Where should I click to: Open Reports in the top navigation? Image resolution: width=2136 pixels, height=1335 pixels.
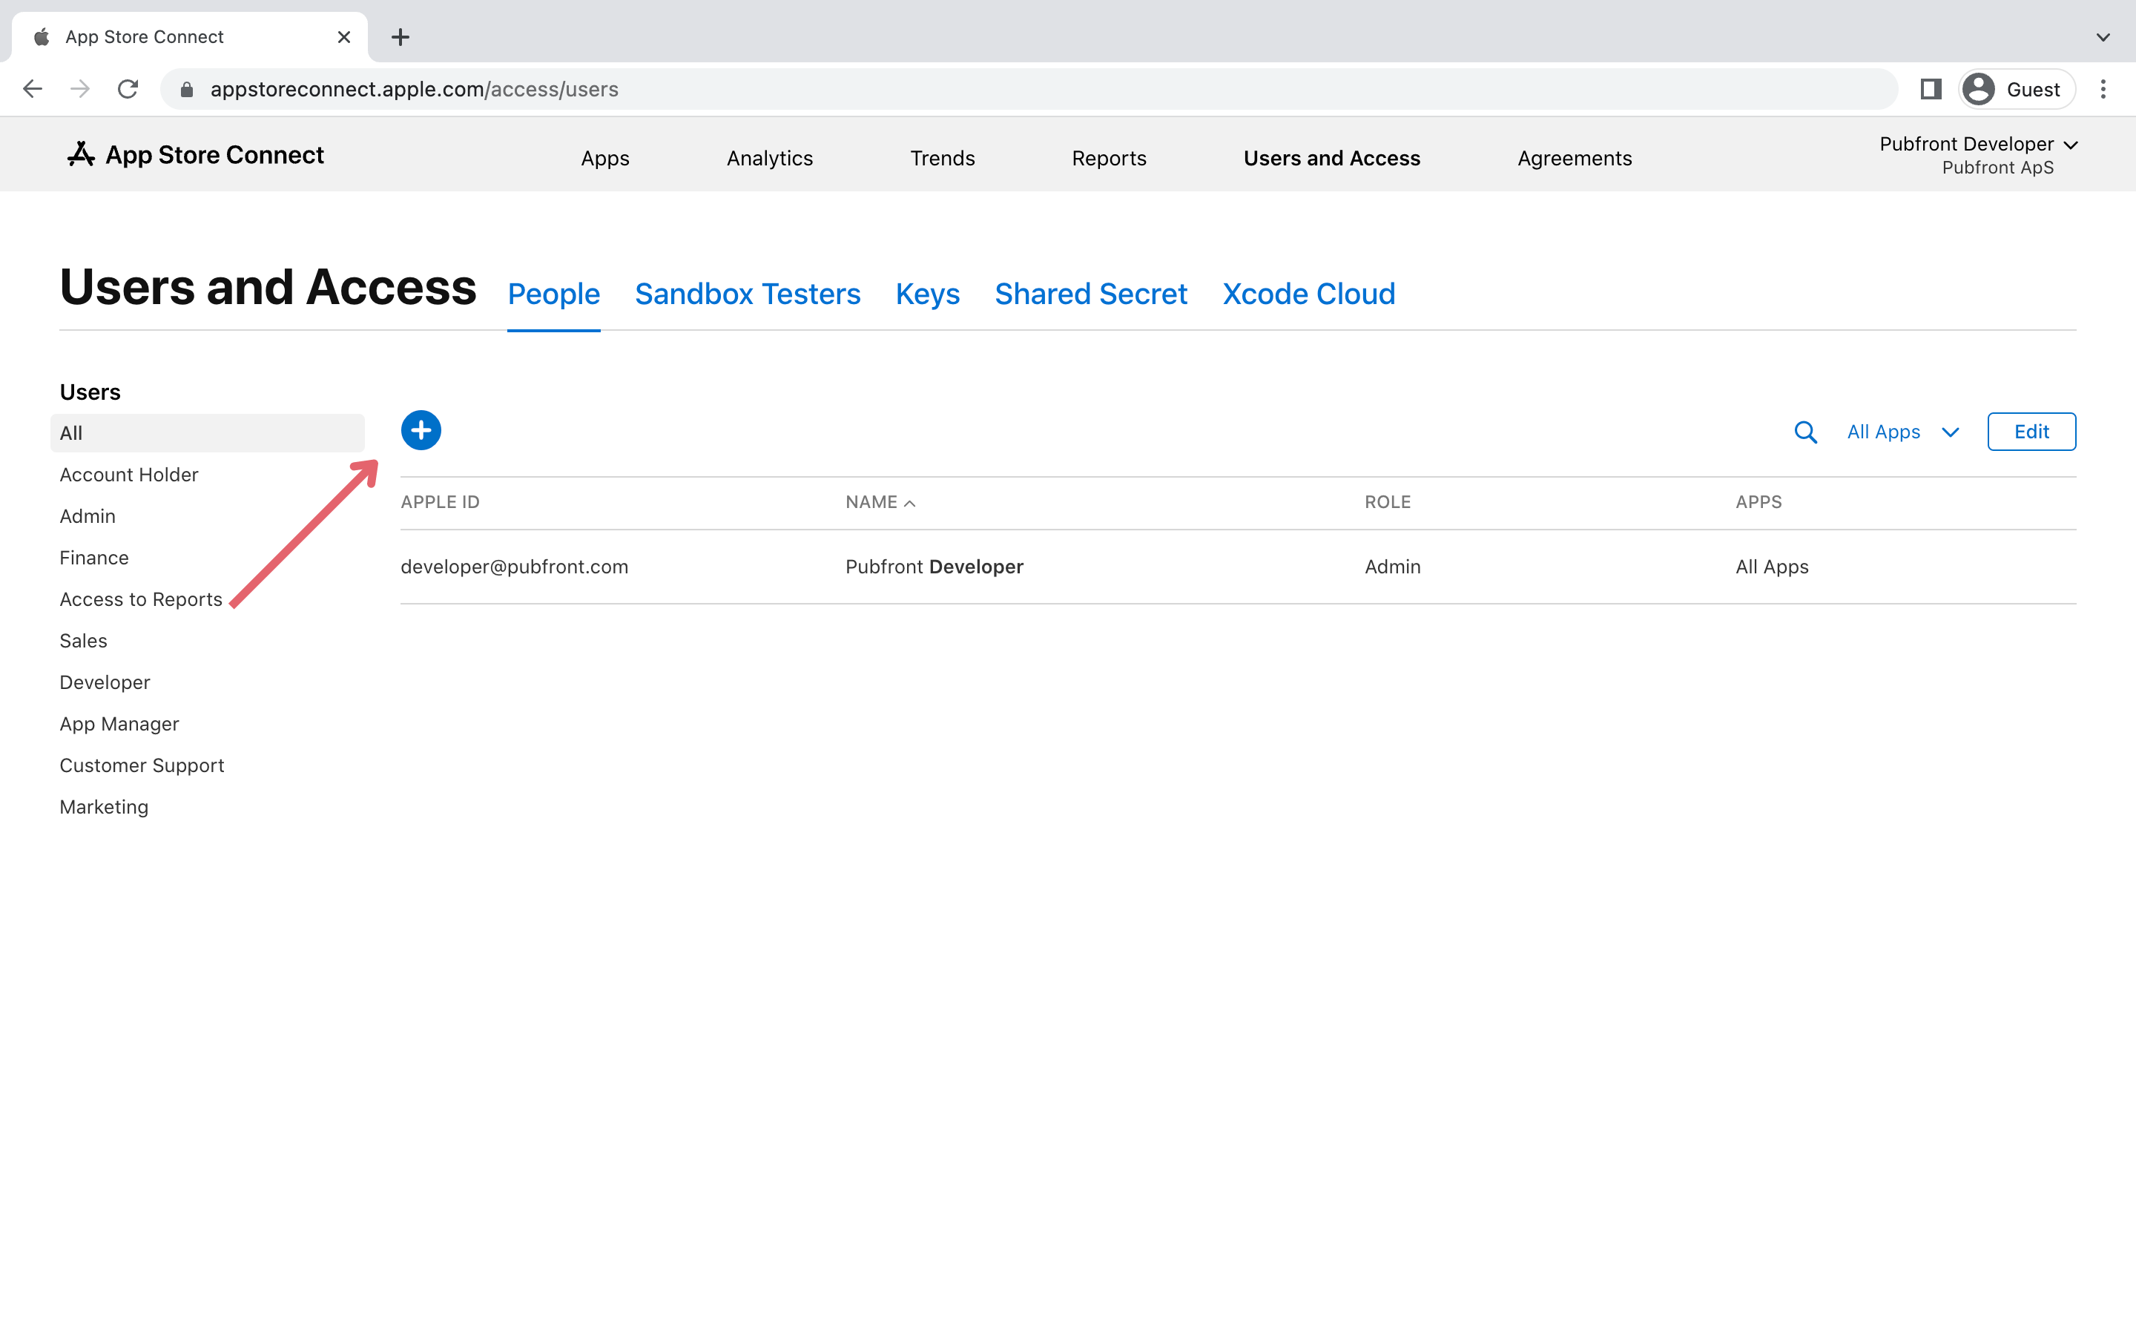click(1109, 158)
